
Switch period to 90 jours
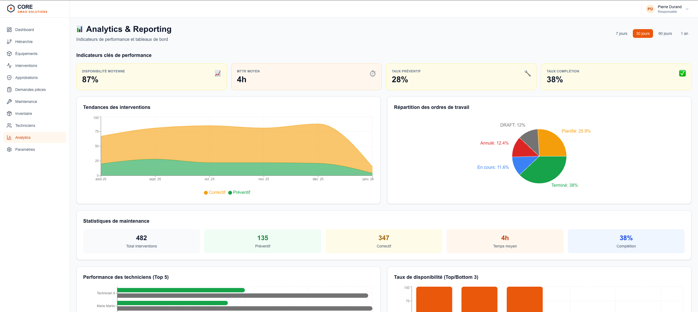pyautogui.click(x=665, y=33)
